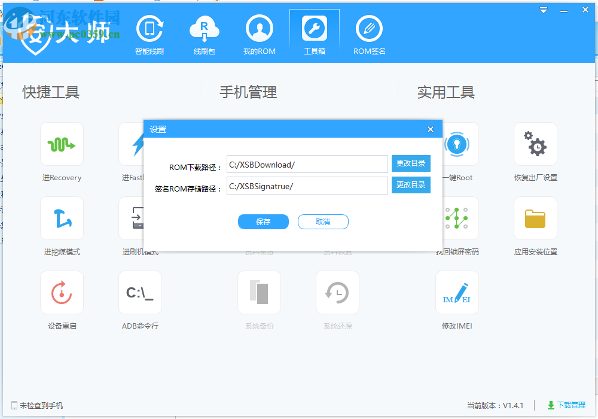This screenshot has height=419, width=598.
Task: Open 我的ROM section
Action: tap(259, 34)
